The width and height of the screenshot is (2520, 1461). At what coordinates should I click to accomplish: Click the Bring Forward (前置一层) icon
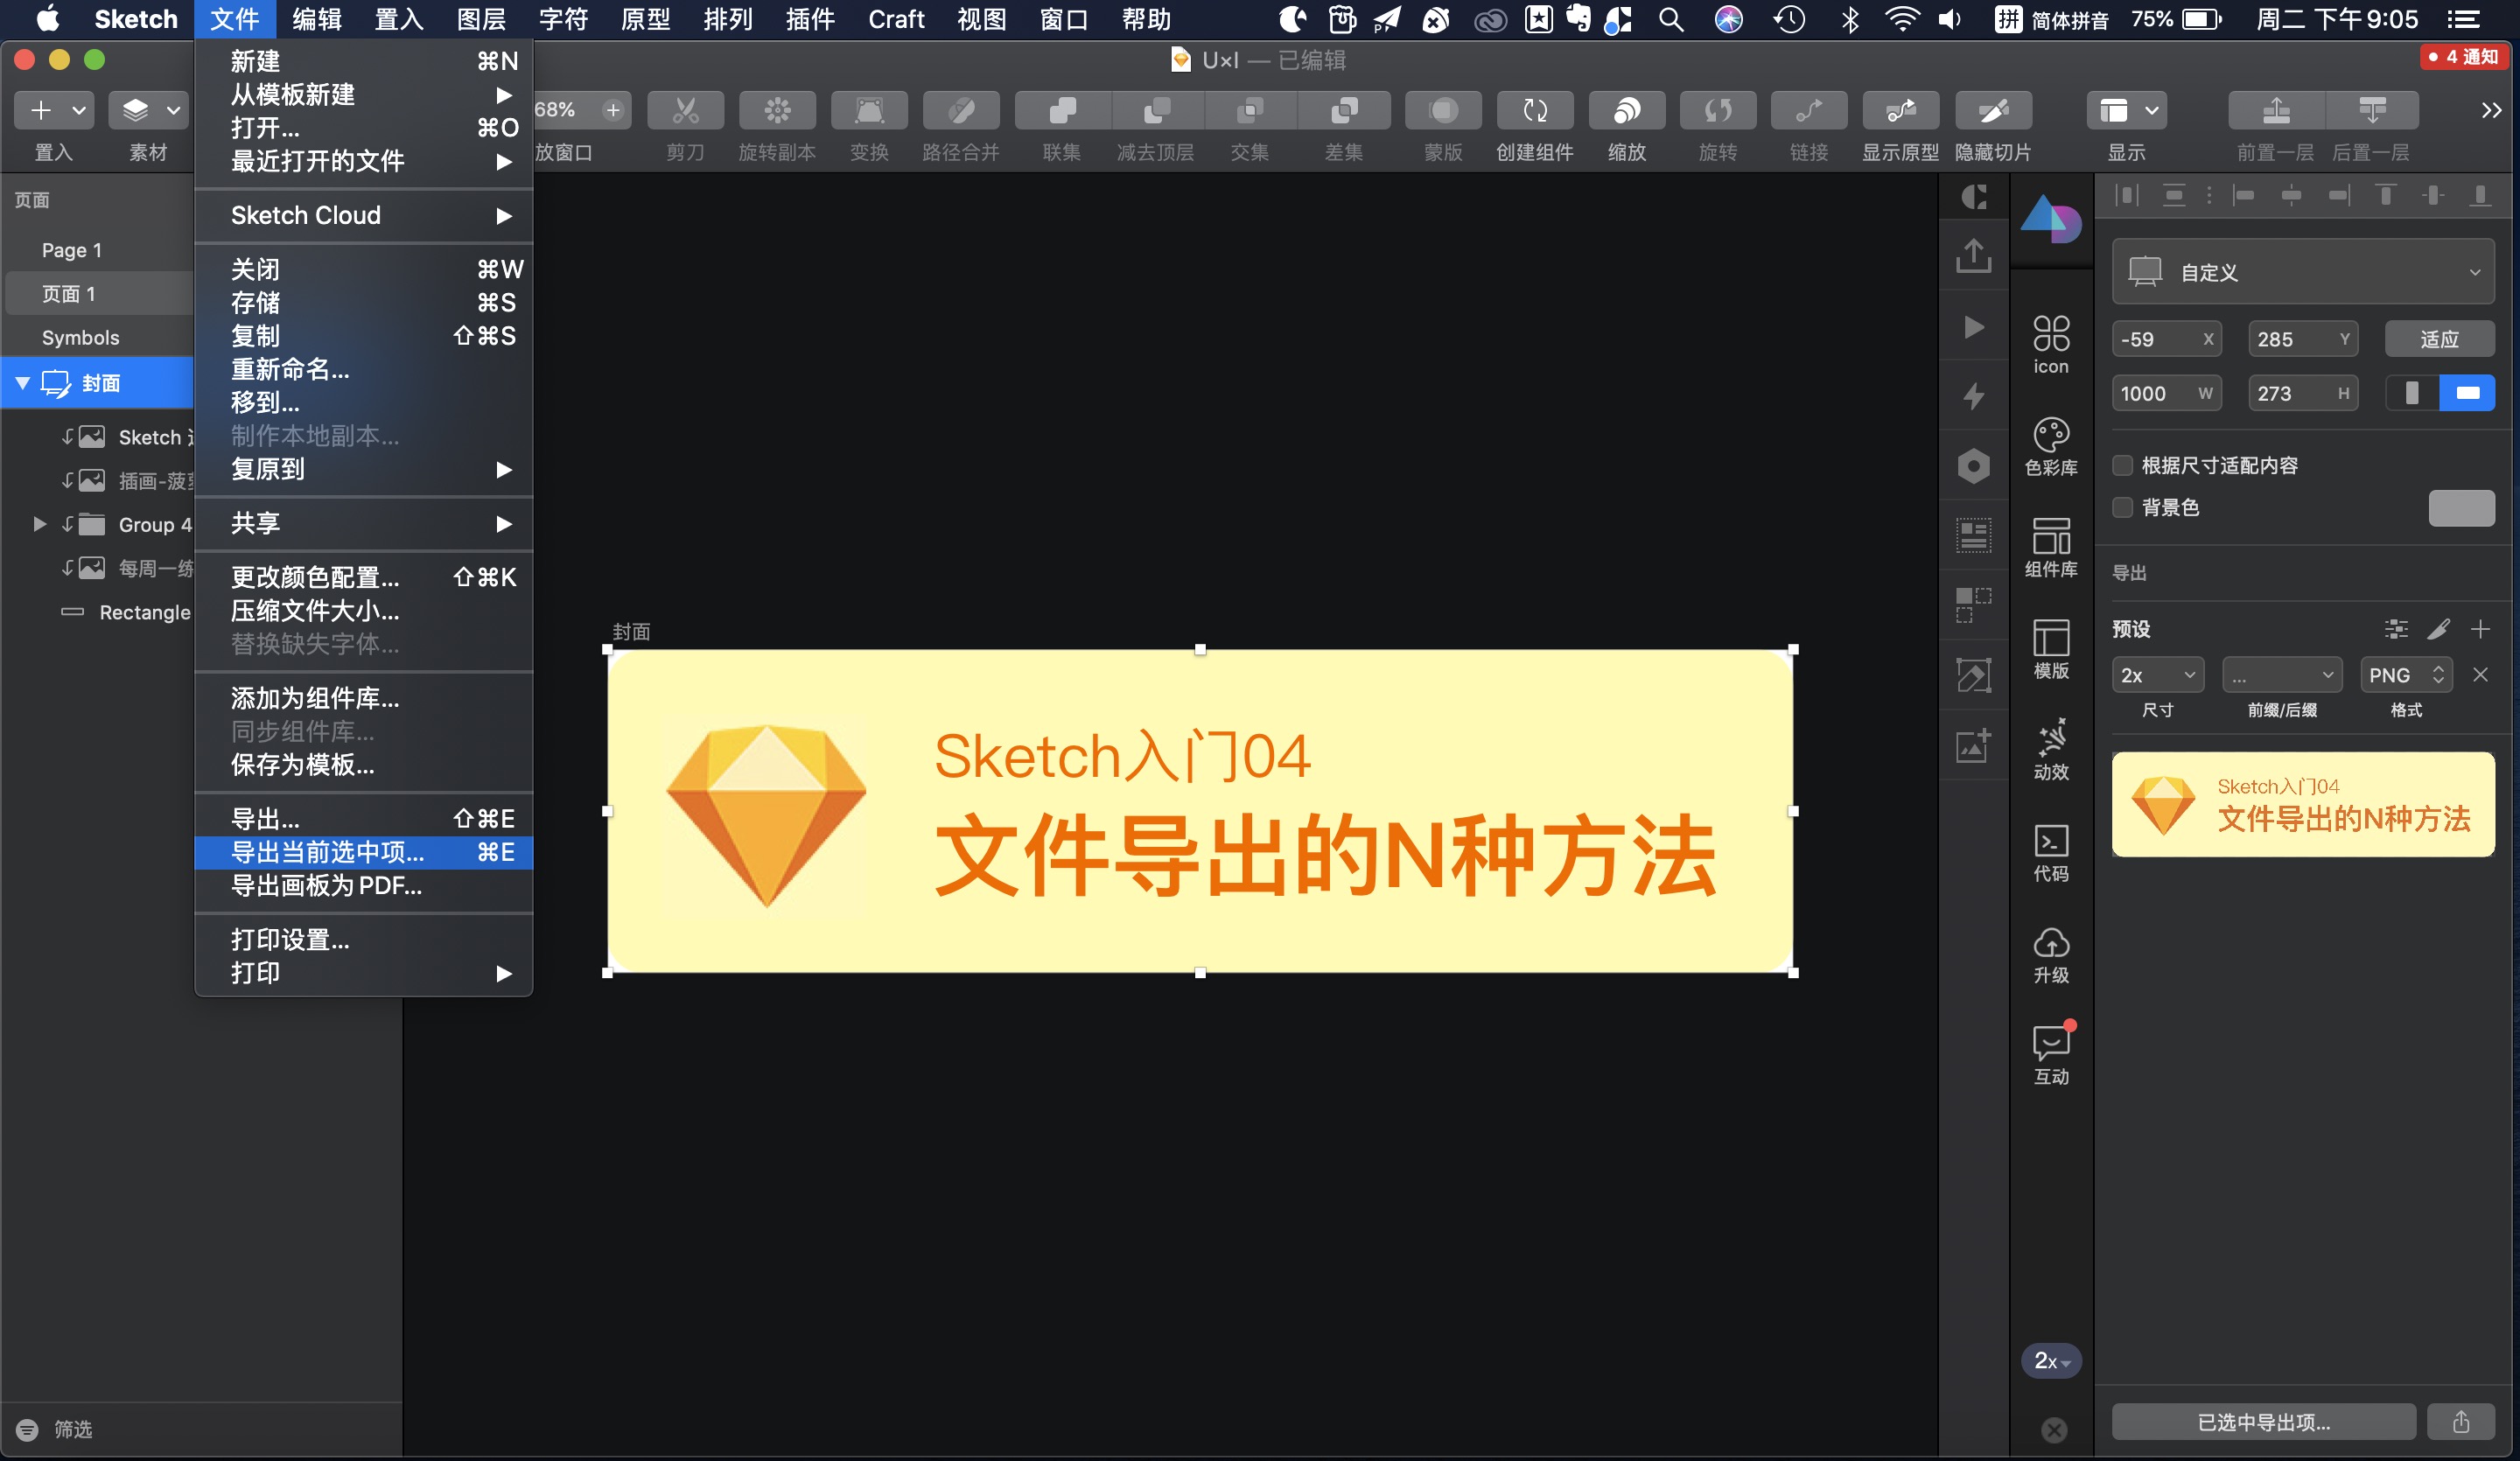[2276, 111]
